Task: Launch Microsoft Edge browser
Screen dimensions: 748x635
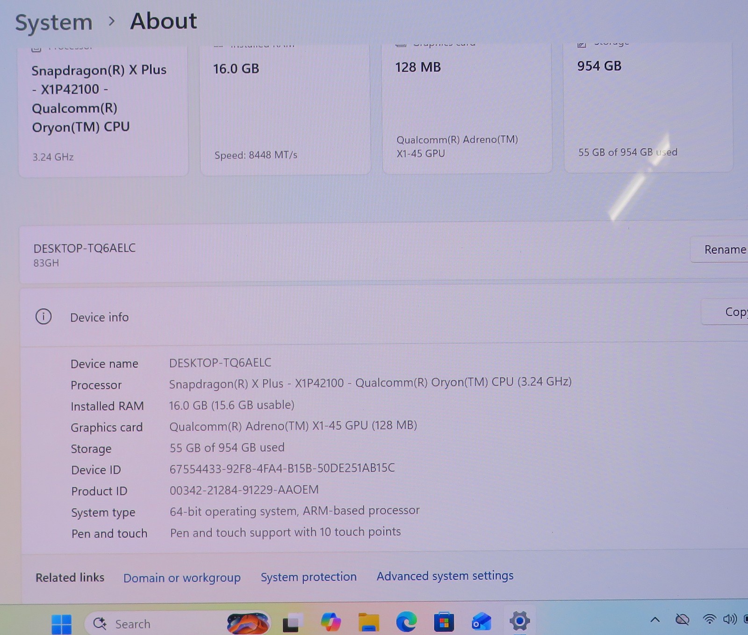Action: (406, 622)
